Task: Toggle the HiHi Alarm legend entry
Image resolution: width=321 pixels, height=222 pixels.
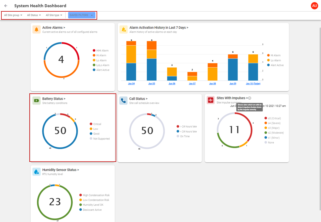Action: [x=101, y=50]
